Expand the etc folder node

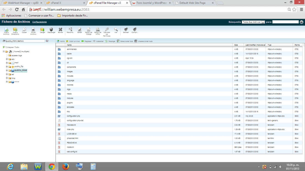pyautogui.click(x=7, y=59)
